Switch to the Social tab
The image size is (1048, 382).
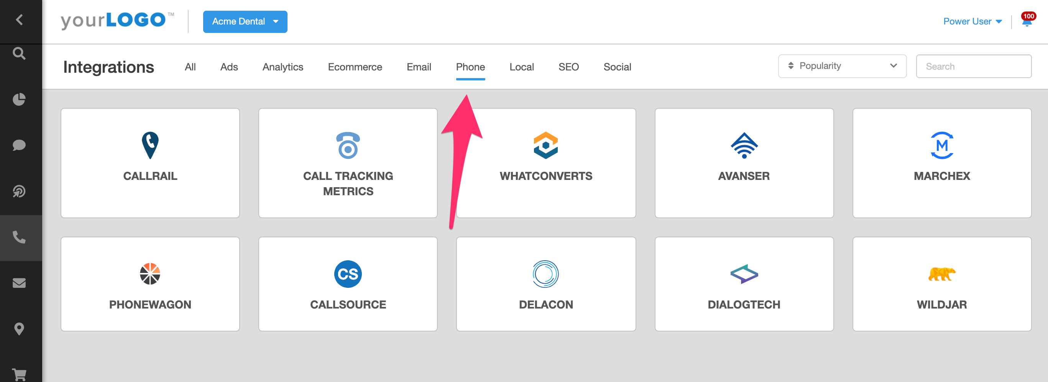coord(617,67)
